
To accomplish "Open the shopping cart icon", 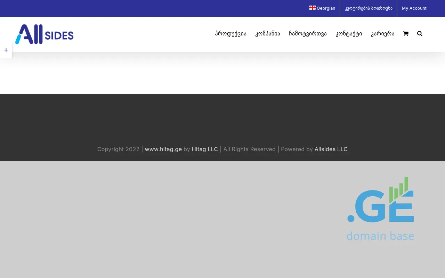I will pos(405,34).
